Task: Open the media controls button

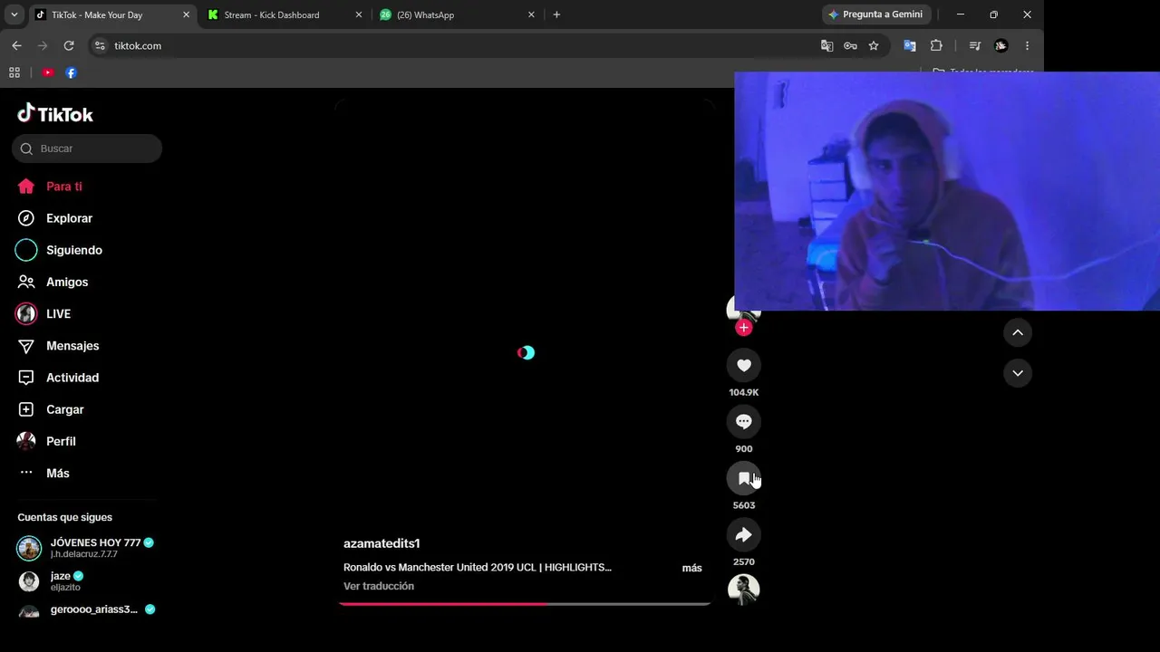Action: [975, 45]
